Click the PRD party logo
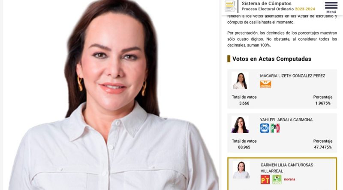 point(275,128)
